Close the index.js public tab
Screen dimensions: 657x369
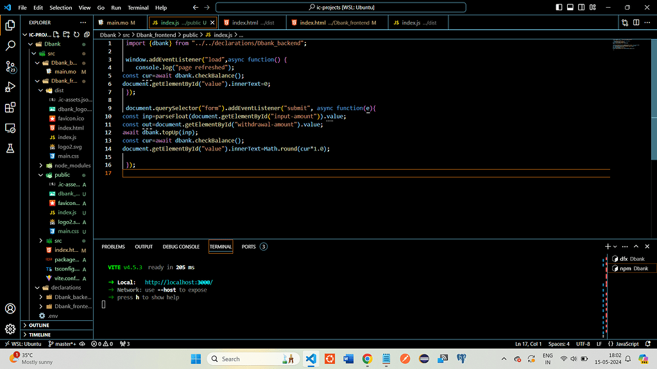[212, 22]
